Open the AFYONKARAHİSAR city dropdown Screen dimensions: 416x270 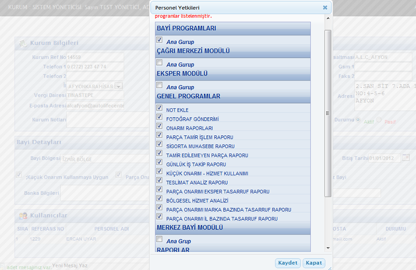click(x=119, y=86)
